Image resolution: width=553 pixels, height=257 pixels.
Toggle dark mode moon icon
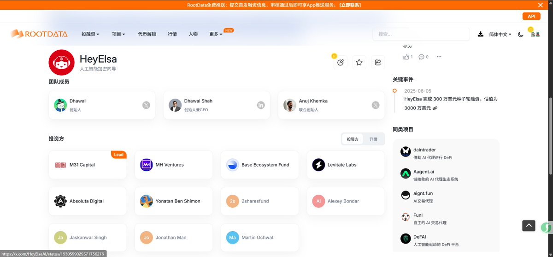point(521,34)
